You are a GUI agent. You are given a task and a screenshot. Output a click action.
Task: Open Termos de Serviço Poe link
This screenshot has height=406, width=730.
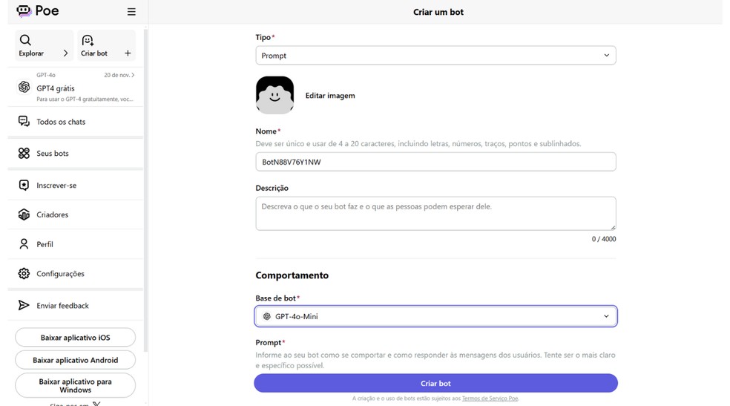[x=490, y=399]
